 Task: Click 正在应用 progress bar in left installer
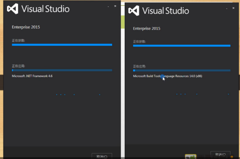pyautogui.click(x=62, y=70)
